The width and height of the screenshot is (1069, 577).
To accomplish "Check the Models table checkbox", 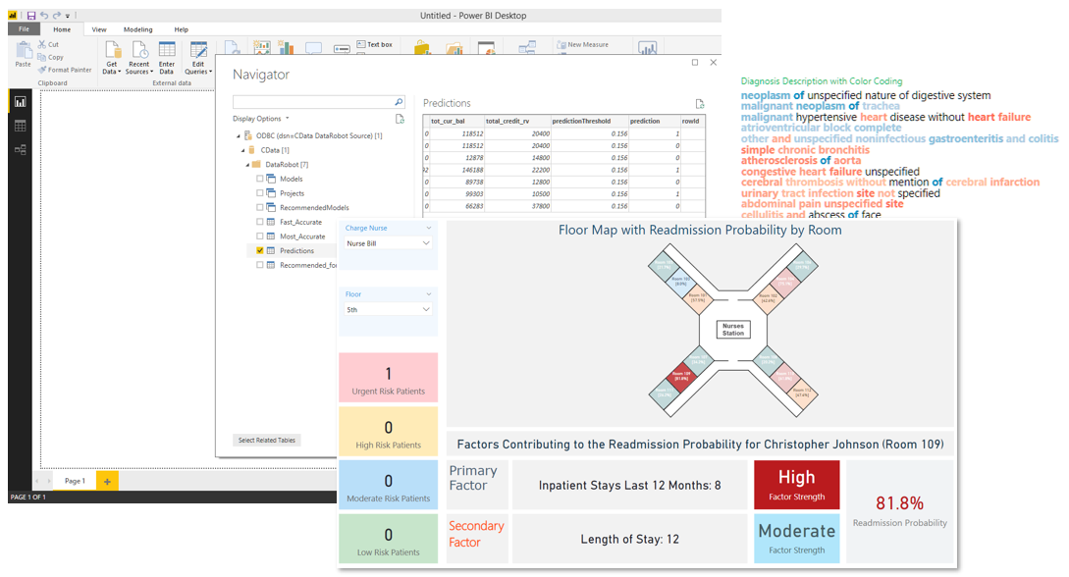I will point(260,179).
